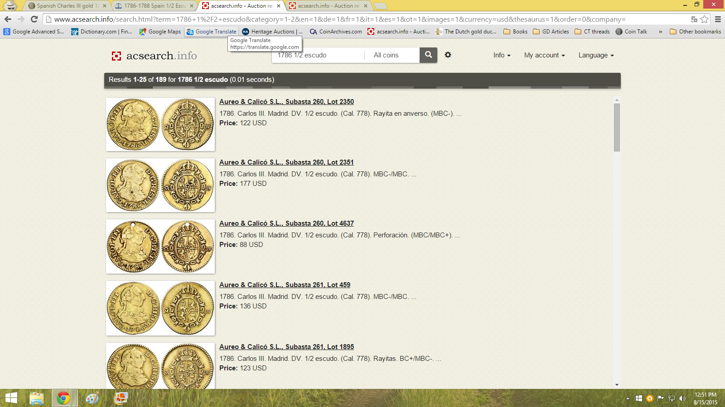Click the Windows Start button
This screenshot has width=725, height=407.
(x=11, y=398)
